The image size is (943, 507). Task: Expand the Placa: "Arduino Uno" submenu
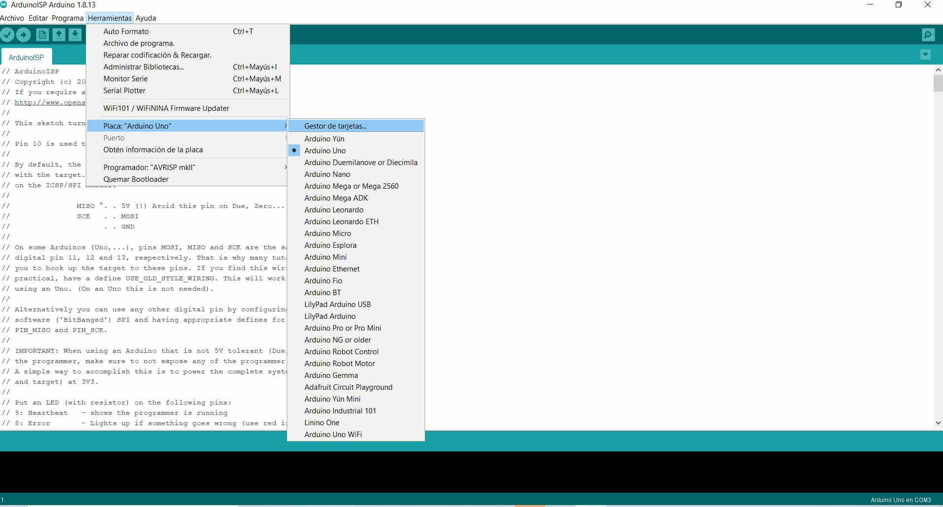pyautogui.click(x=187, y=126)
